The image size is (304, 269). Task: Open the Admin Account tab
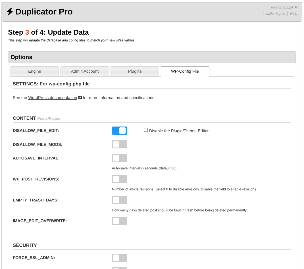85,71
